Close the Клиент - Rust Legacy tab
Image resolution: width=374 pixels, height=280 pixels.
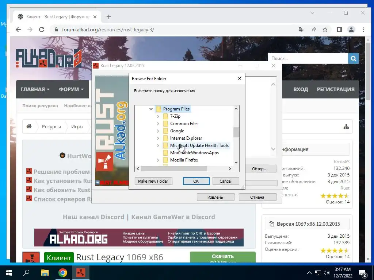point(95,17)
